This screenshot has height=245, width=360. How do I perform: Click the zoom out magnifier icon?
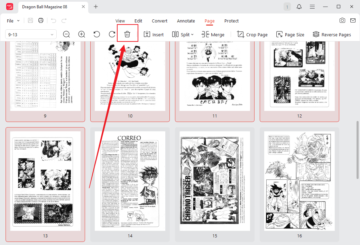[66, 35]
